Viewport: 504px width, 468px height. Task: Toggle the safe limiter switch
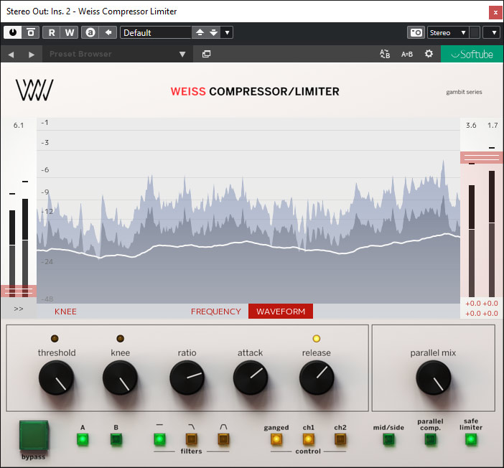point(470,439)
